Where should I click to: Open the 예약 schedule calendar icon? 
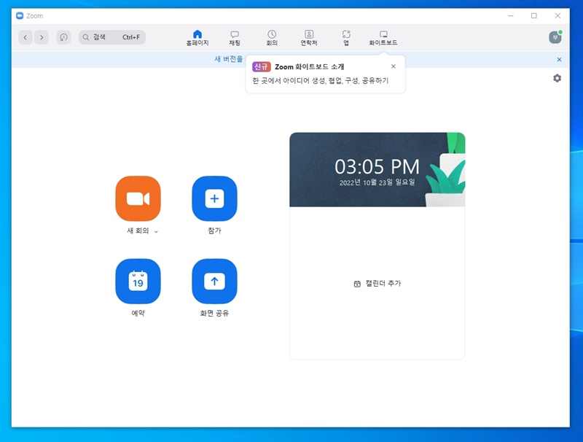click(138, 282)
